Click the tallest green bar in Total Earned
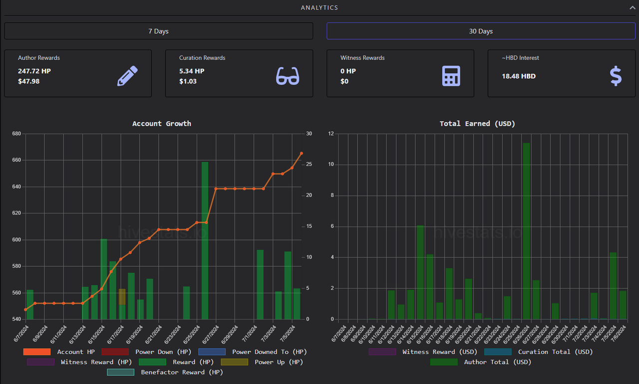Image resolution: width=639 pixels, height=384 pixels. click(x=526, y=231)
